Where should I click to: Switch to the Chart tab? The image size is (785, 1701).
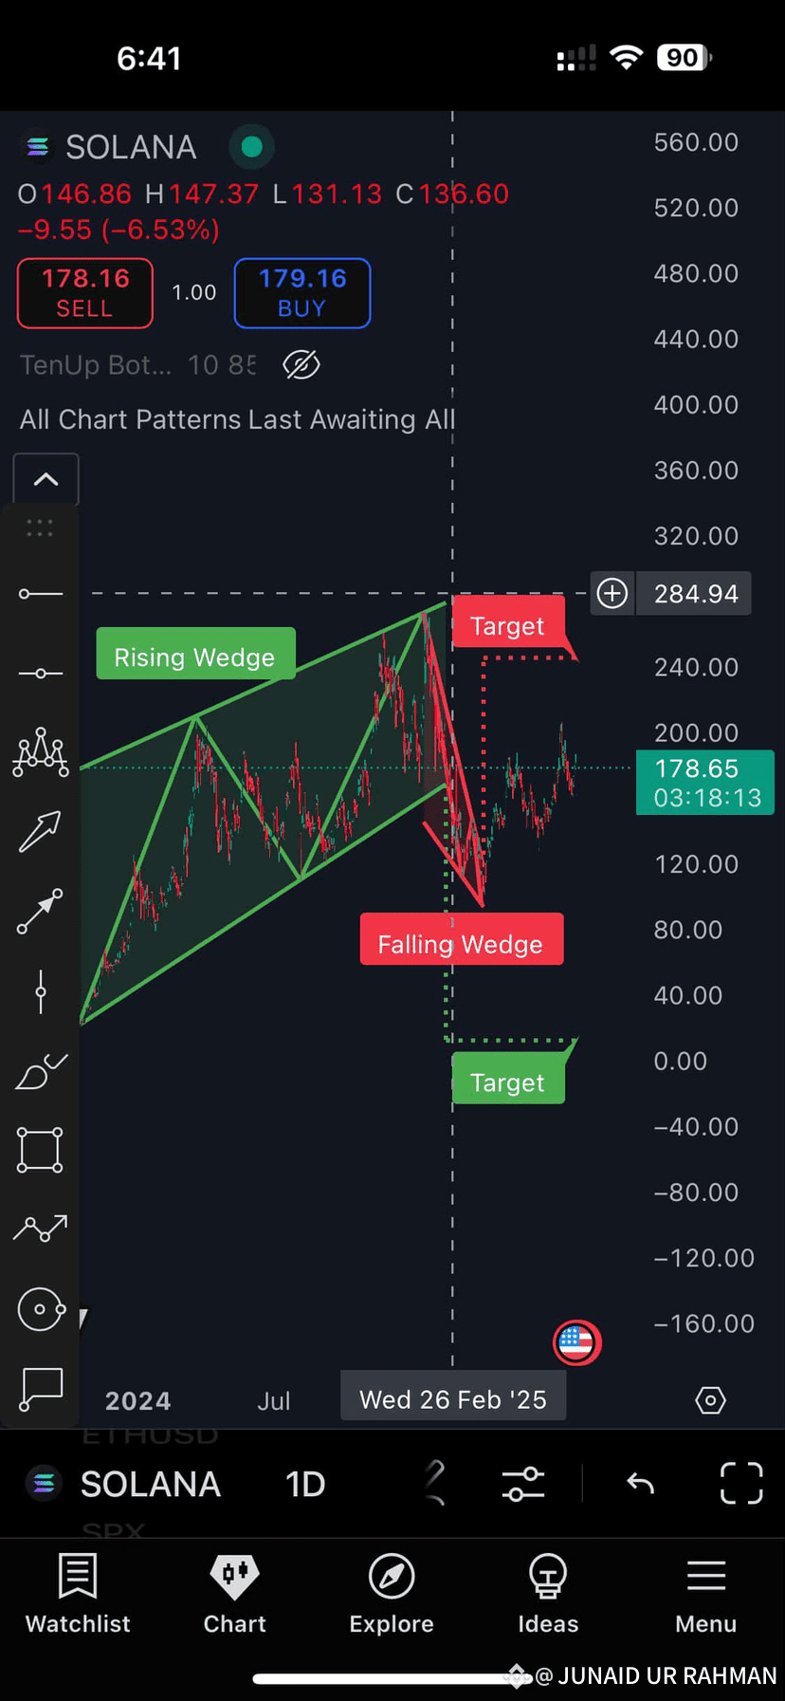235,1595
